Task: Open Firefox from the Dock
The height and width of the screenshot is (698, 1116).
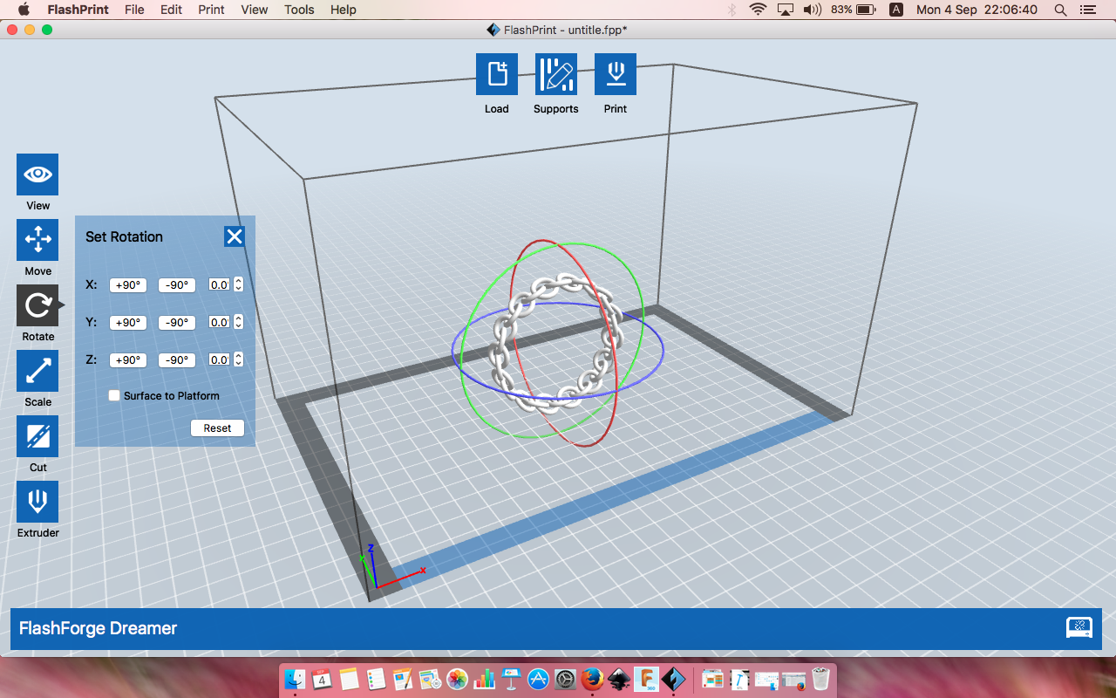Action: 593,679
